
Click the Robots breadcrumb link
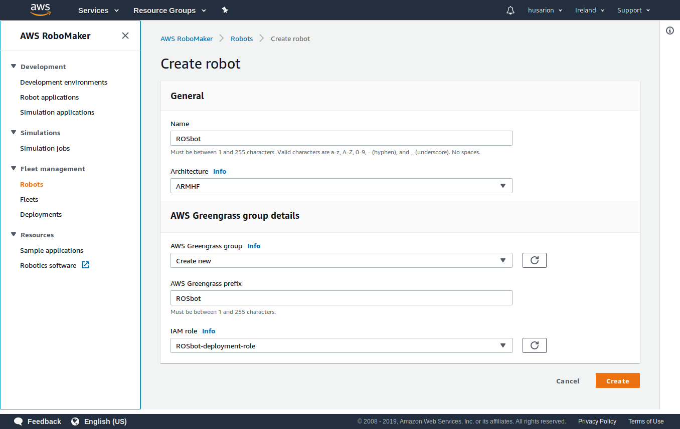242,39
